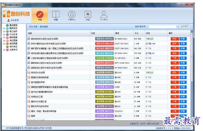
Task: Click 继续 for GB 50381-2010 row
Action: coord(175,53)
